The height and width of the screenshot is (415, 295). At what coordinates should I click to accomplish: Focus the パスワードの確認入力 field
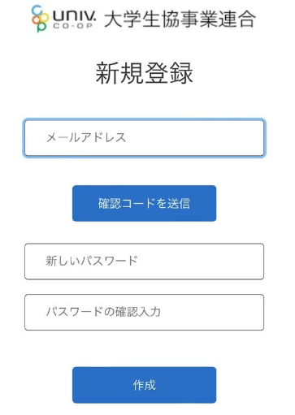tap(144, 312)
